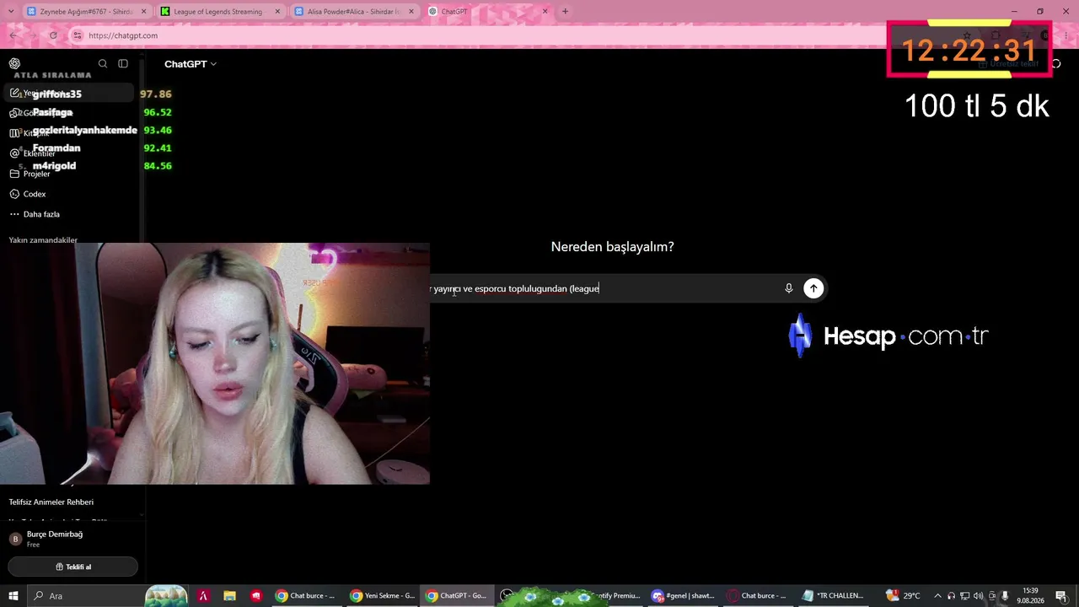This screenshot has width=1079, height=607.
Task: Open the Telifsiz Animeler Rehberi chat
Action: (51, 502)
